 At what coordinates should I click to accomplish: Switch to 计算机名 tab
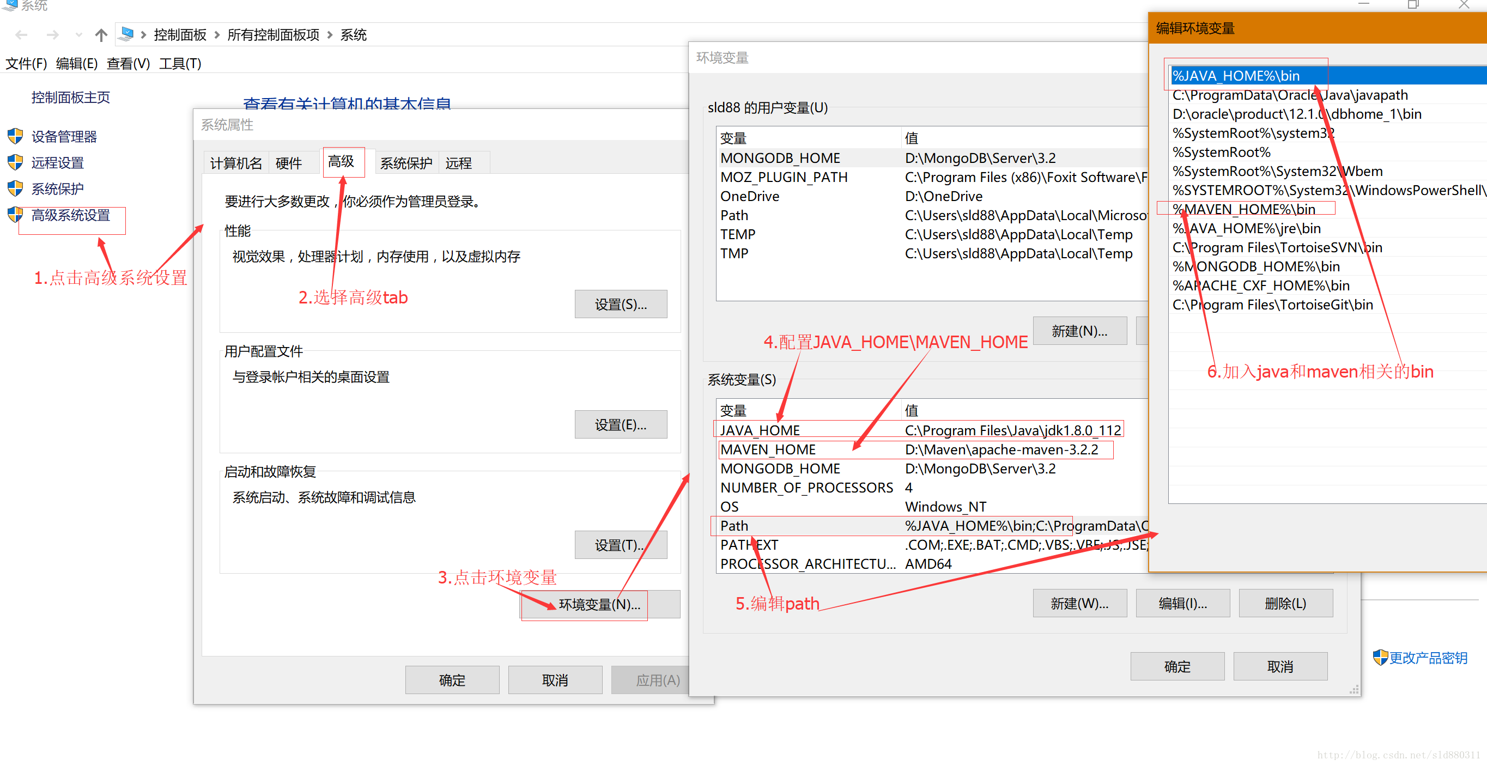click(235, 163)
